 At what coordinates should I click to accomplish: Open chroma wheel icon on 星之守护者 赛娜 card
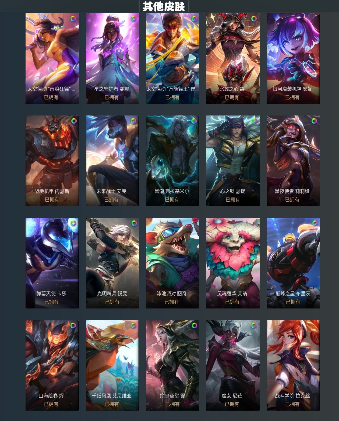(x=133, y=19)
